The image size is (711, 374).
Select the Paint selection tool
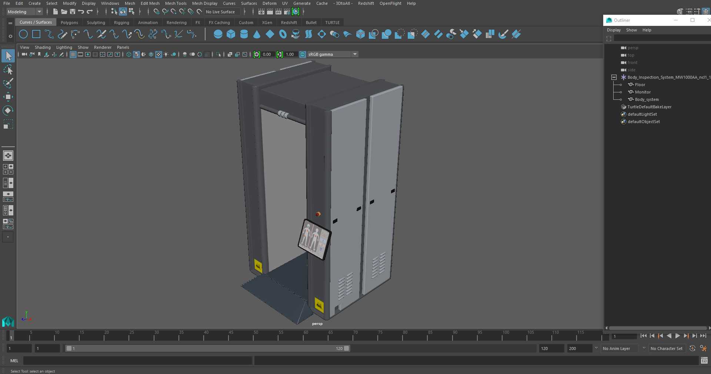pos(8,84)
